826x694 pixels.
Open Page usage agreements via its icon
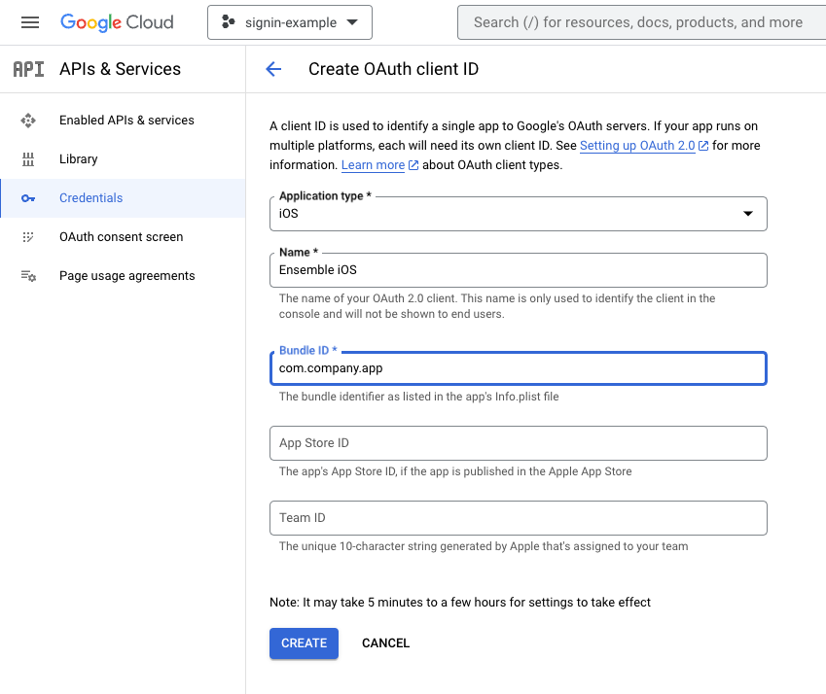point(28,275)
